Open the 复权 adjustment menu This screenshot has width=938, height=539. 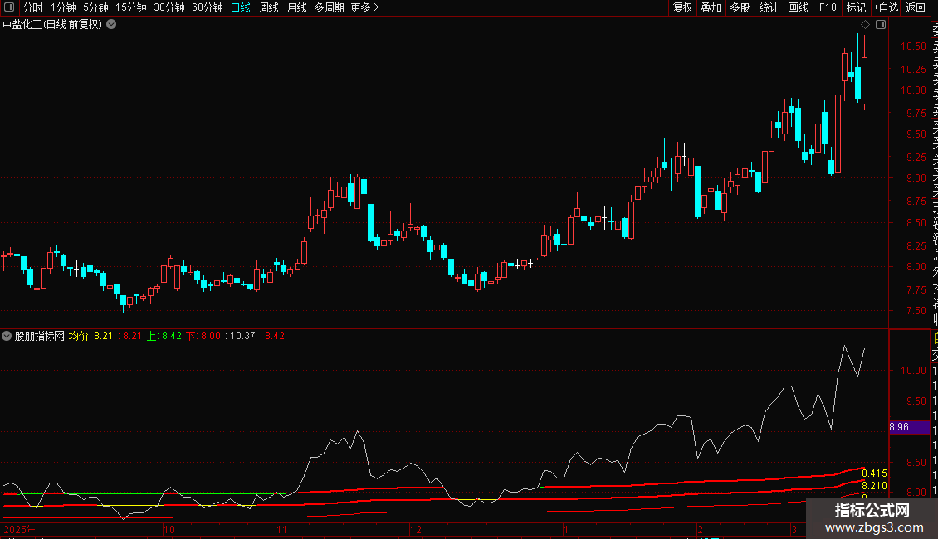(682, 7)
